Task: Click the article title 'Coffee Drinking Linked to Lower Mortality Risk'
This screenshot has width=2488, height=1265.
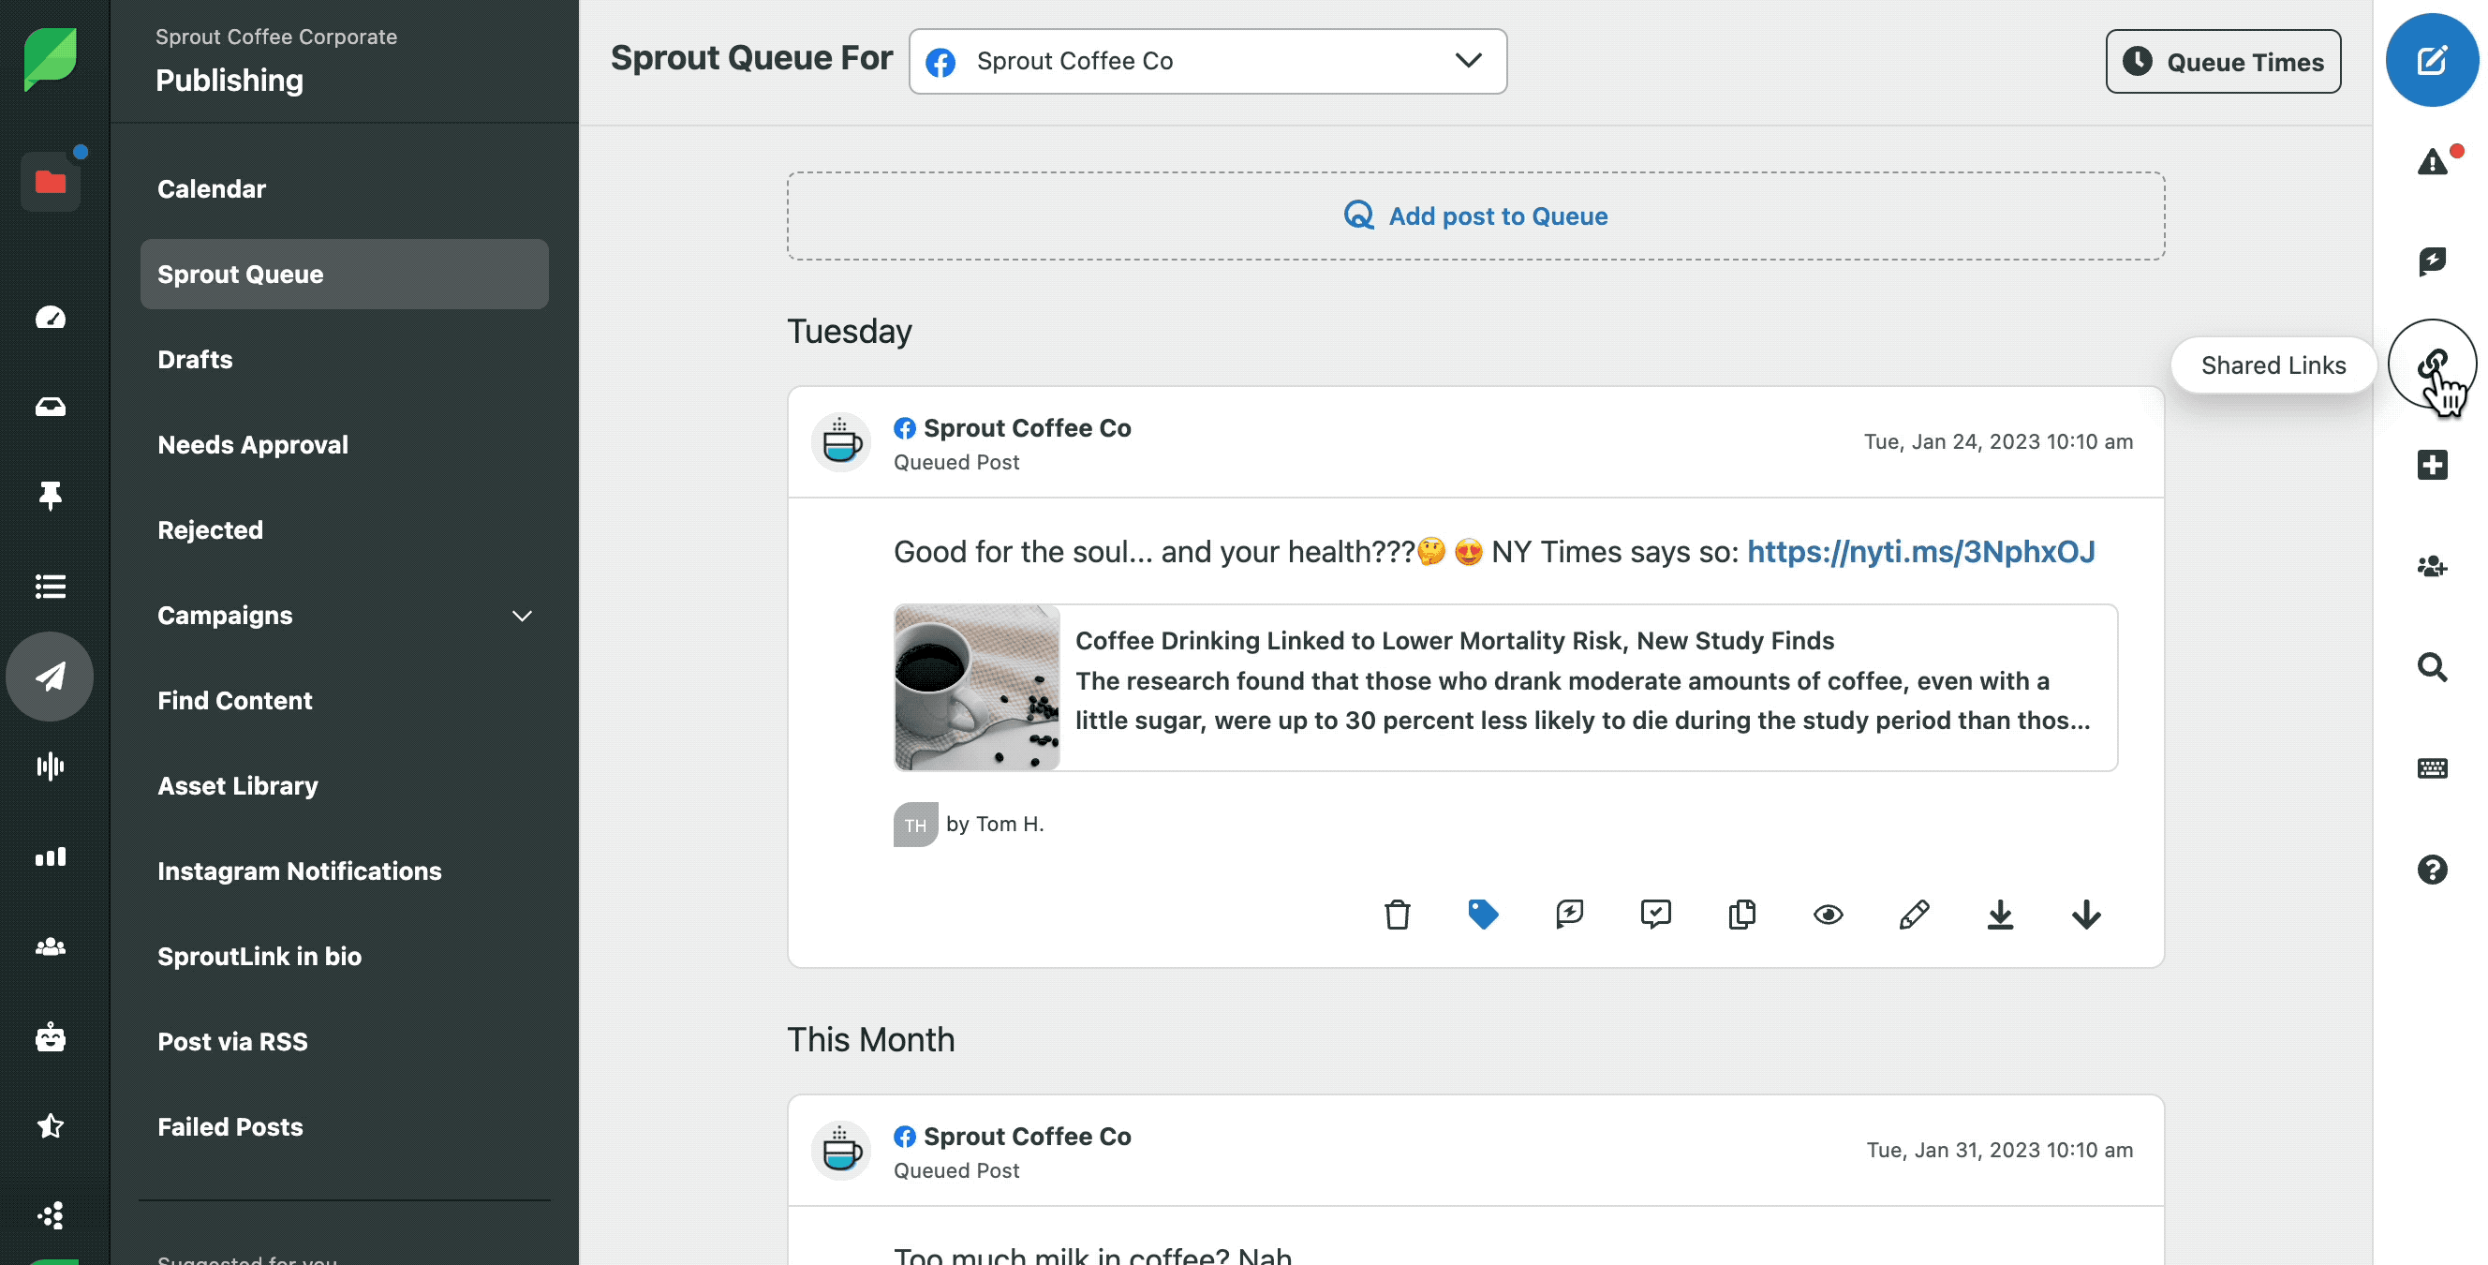Action: pos(1455,641)
